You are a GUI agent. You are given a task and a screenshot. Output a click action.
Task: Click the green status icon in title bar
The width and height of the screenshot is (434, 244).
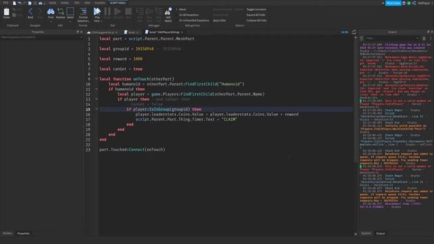point(409,3)
